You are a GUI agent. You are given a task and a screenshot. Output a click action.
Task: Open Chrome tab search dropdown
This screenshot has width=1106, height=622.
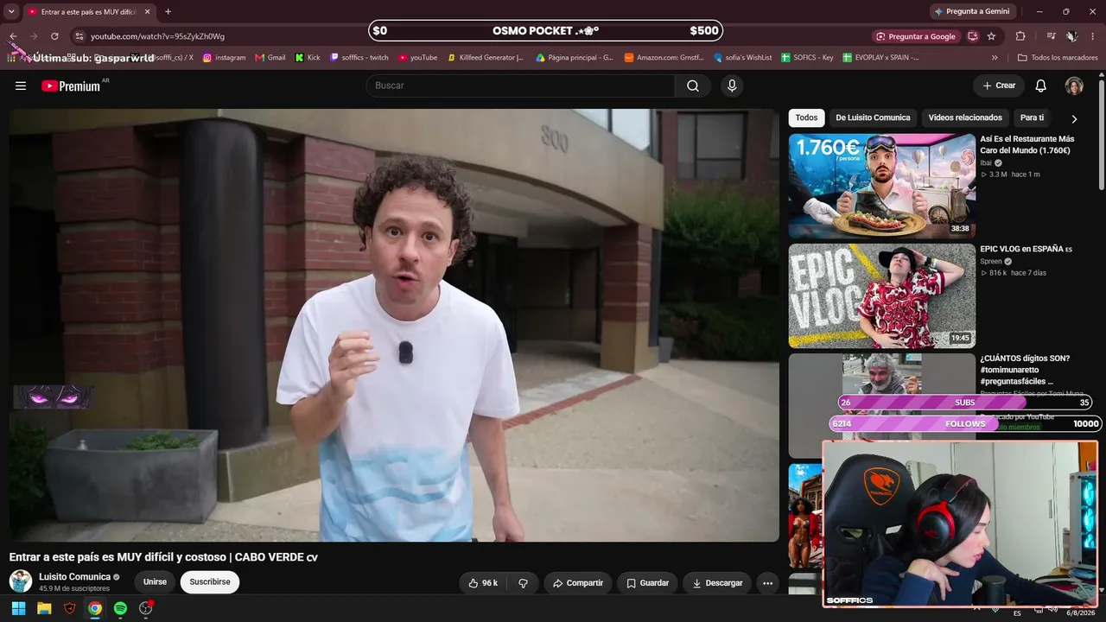tap(11, 11)
